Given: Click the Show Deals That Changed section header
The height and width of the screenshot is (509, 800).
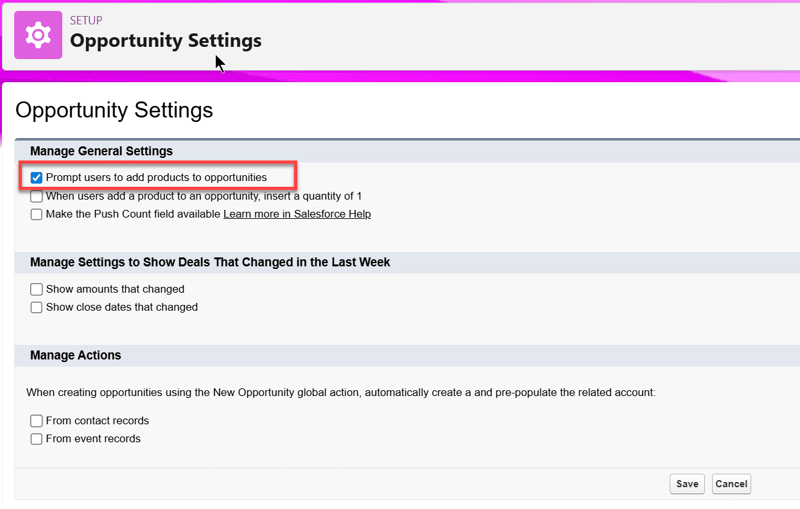Looking at the screenshot, I should [x=210, y=263].
